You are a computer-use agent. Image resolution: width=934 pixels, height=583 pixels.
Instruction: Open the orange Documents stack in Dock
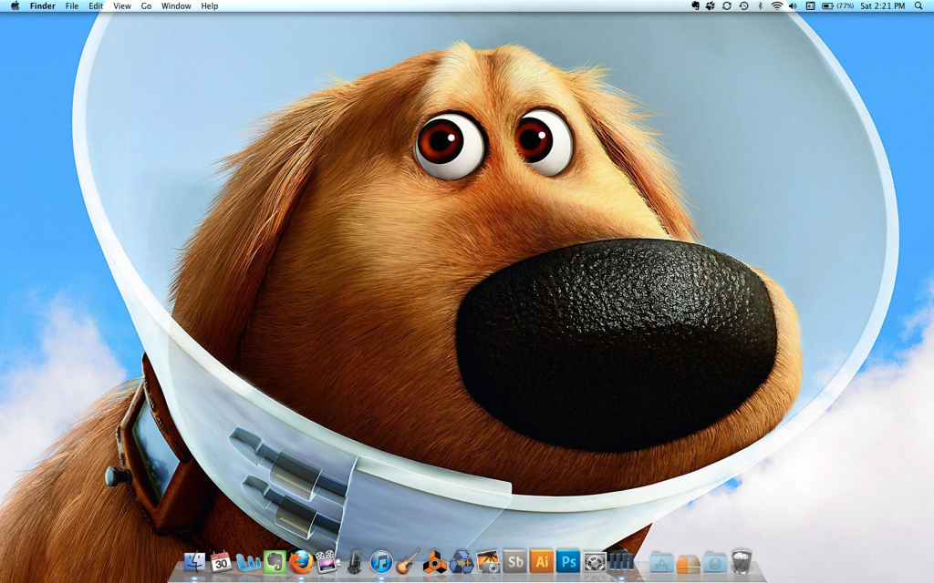point(688,563)
